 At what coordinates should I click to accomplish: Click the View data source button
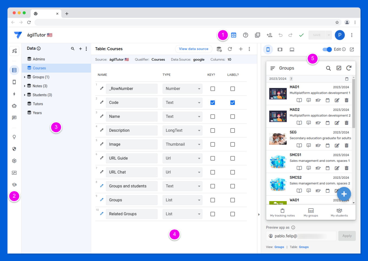click(x=193, y=49)
